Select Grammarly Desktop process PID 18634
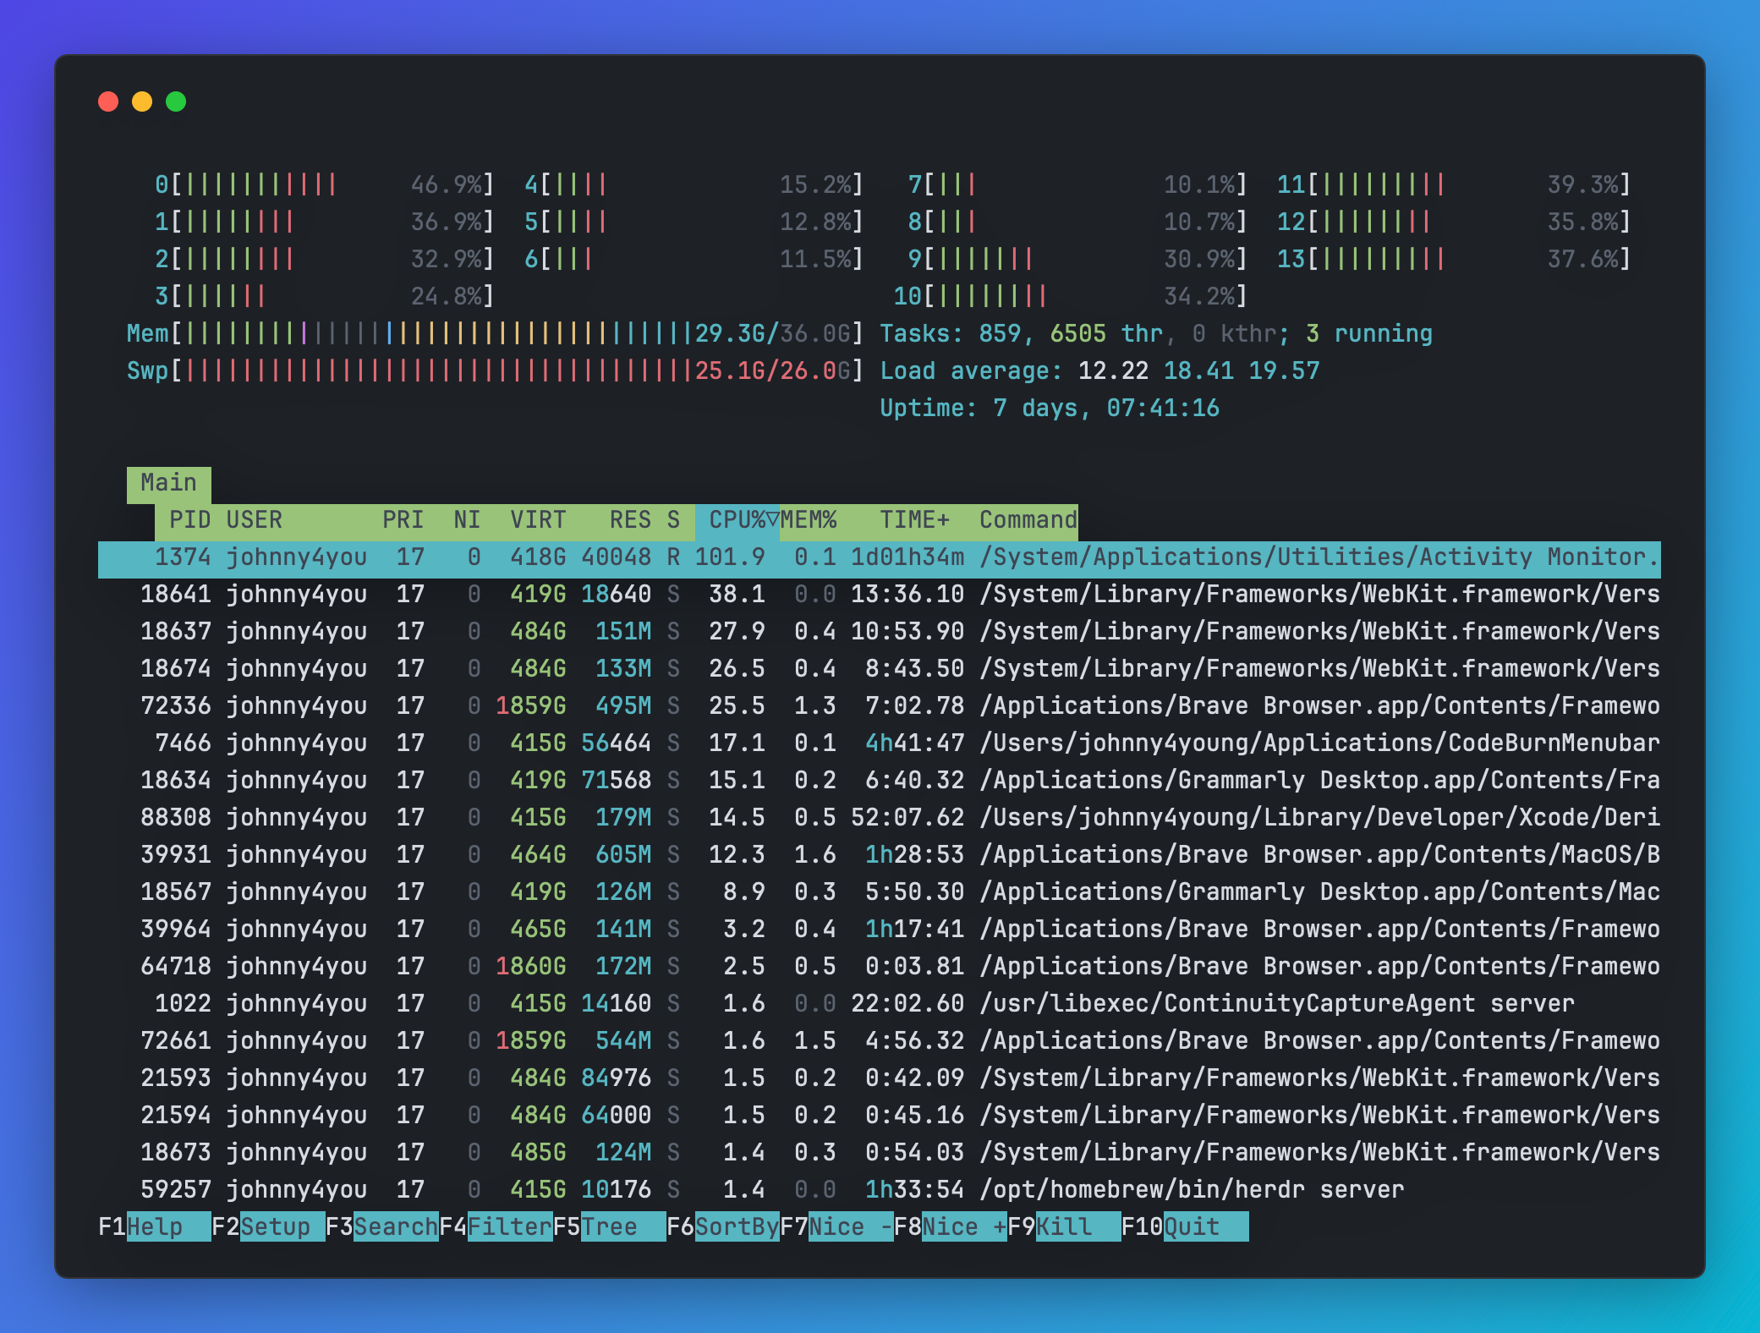1760x1333 pixels. (x=880, y=782)
